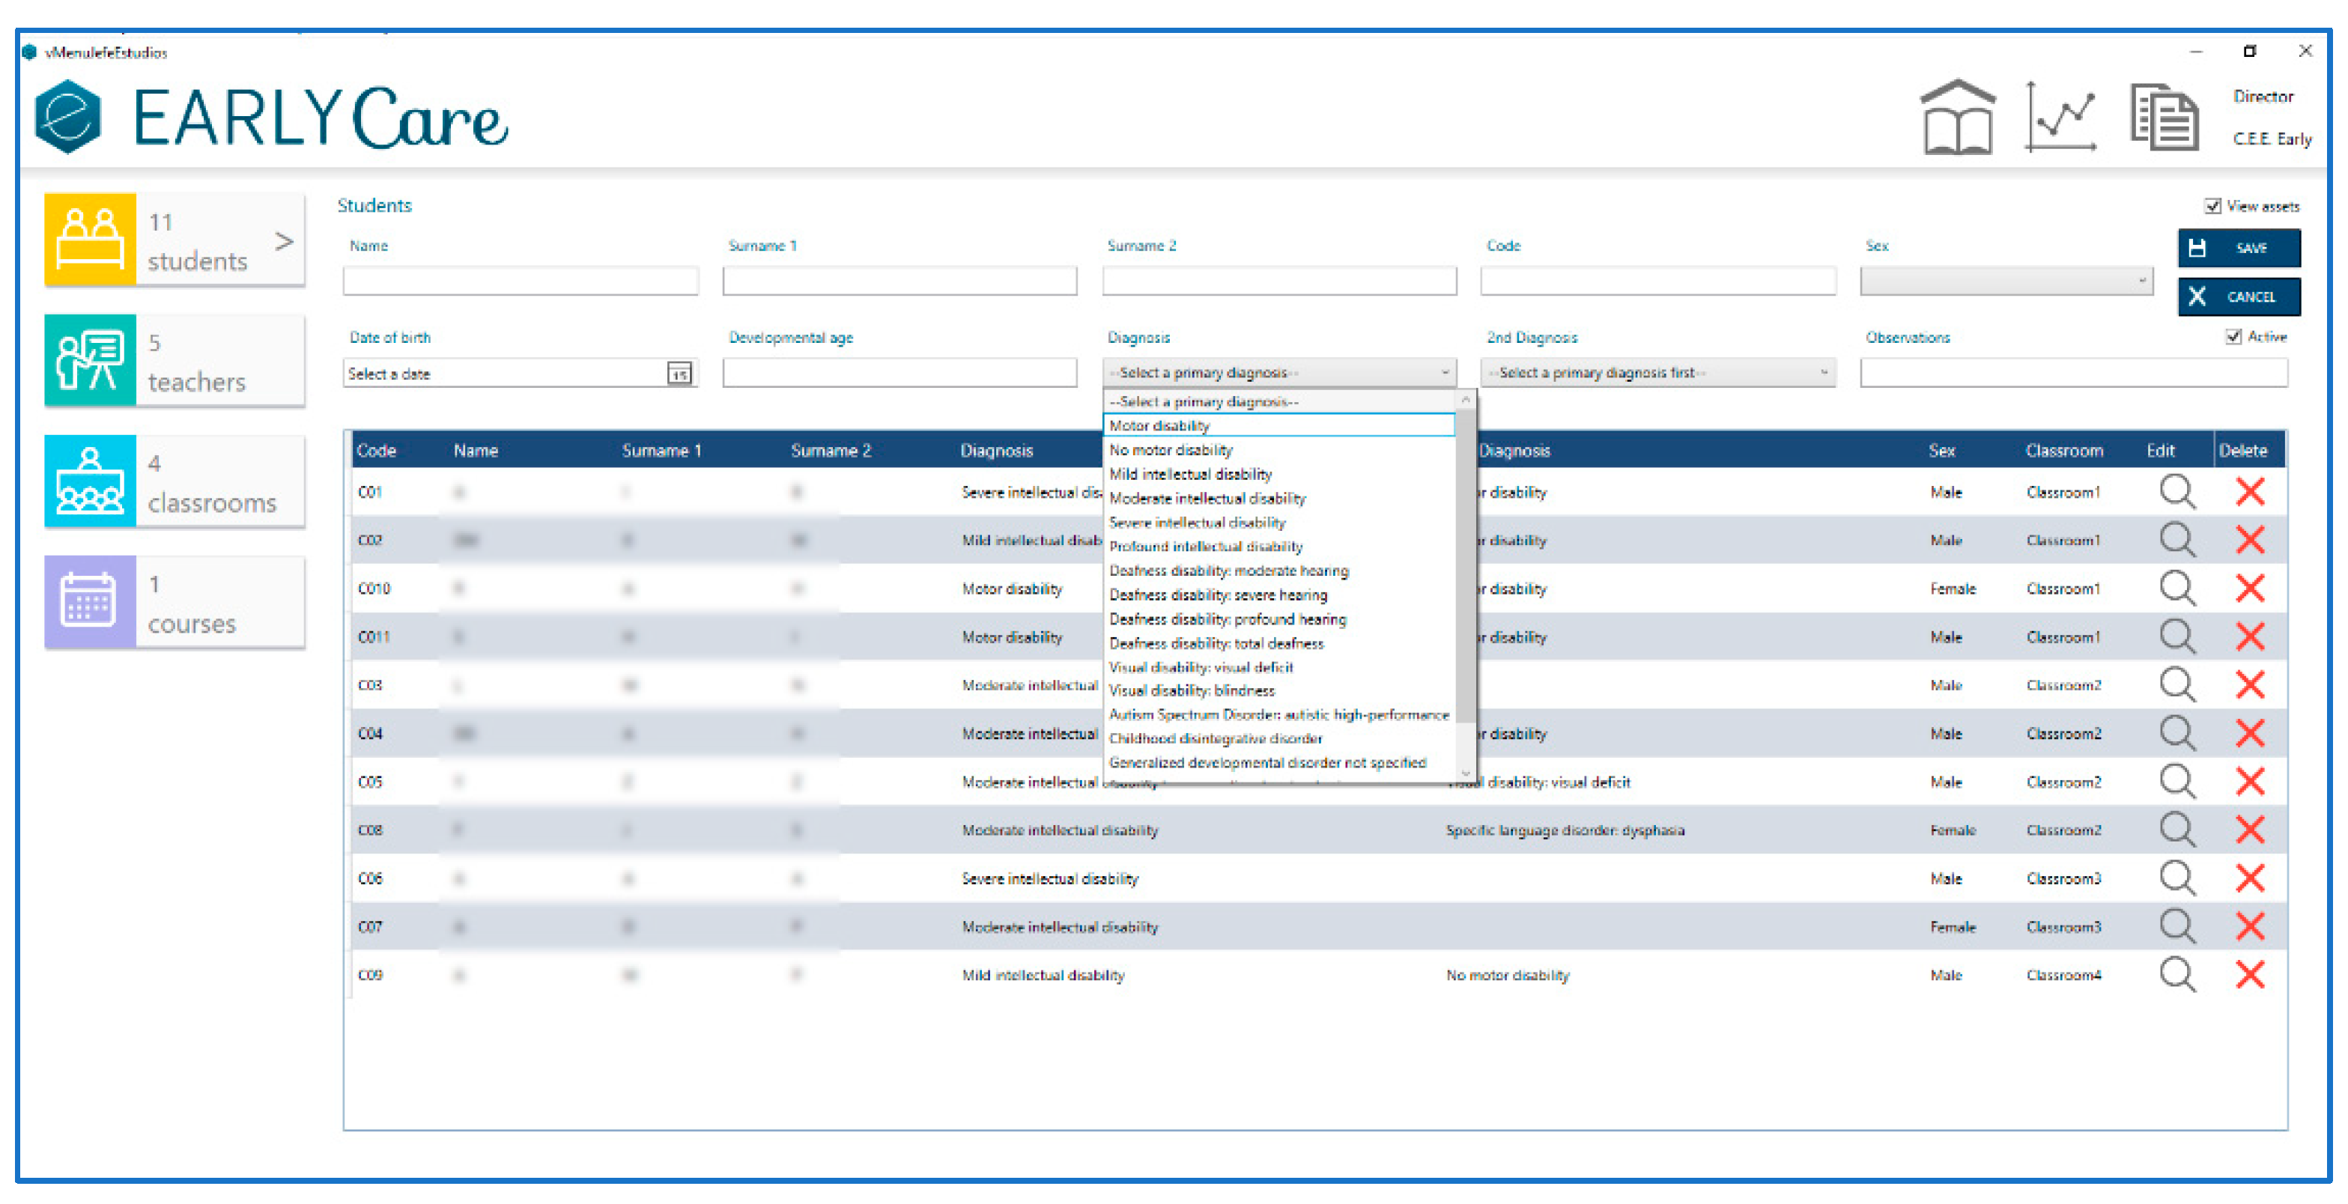Open the teal teachers tile icon
This screenshot has height=1204, width=2348.
89,360
